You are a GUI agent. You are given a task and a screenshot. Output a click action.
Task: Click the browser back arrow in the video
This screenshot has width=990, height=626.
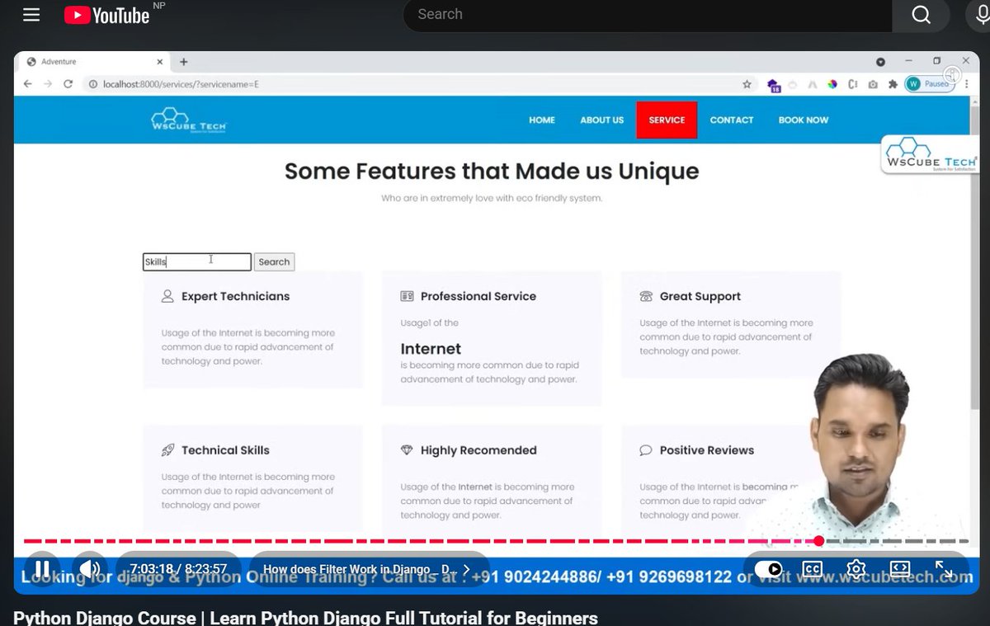coord(27,84)
